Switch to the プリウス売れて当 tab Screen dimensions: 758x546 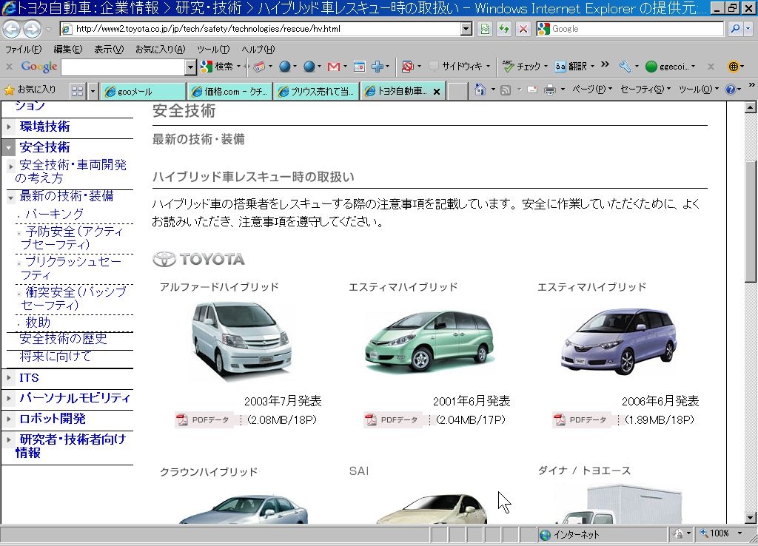(317, 91)
